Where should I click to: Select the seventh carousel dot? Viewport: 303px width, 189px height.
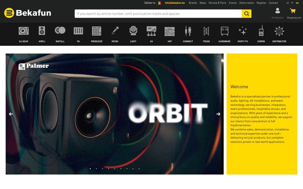coord(127,169)
